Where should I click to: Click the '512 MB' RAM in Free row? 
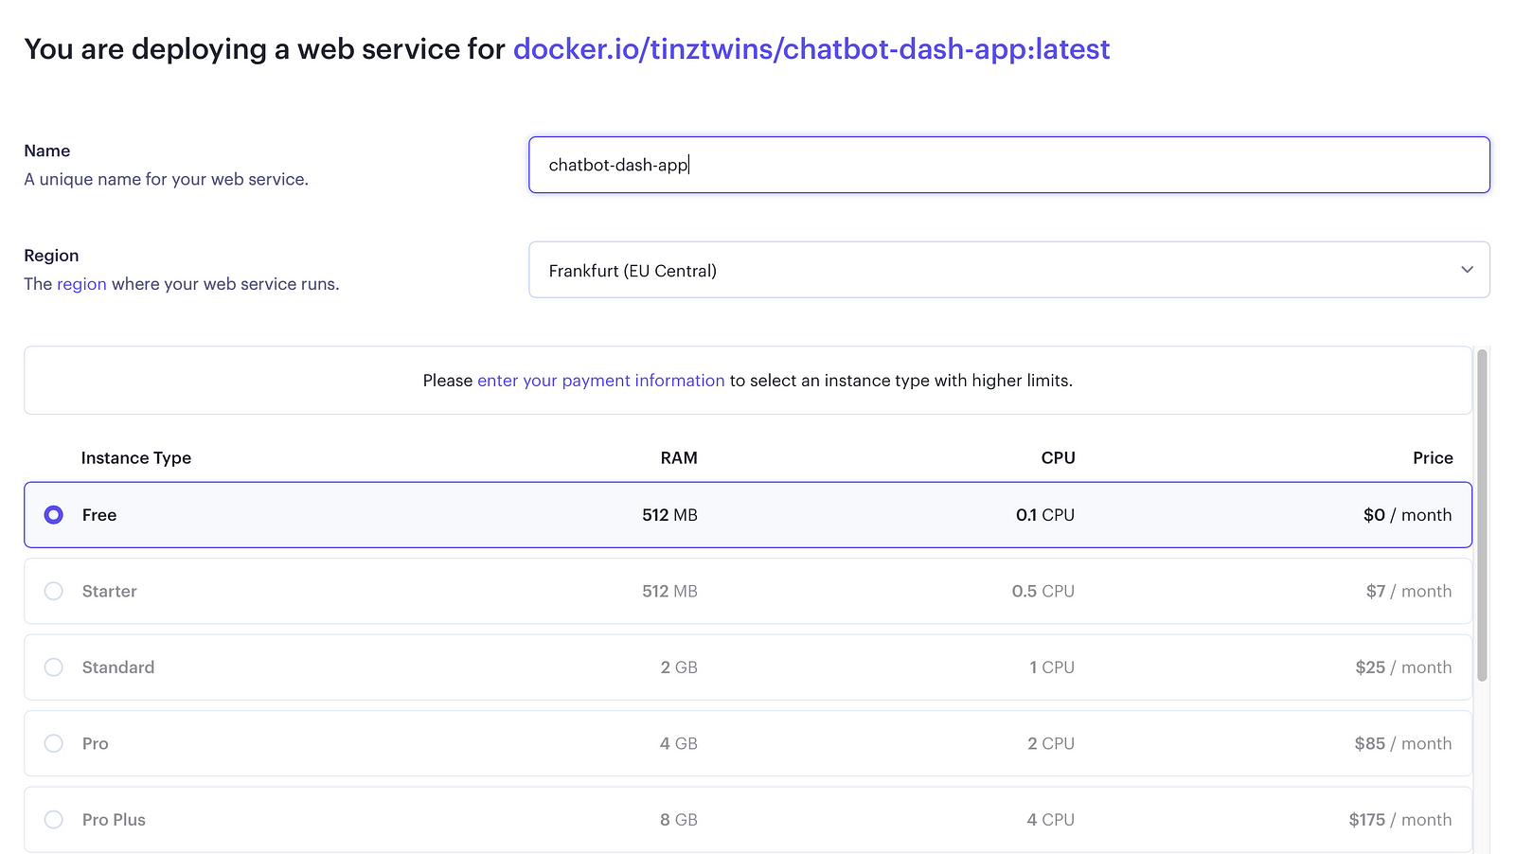coord(669,515)
